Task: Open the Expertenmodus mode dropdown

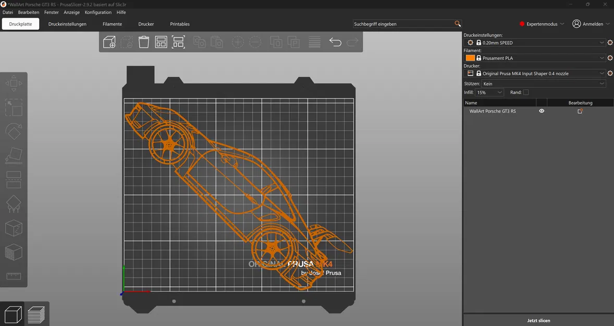Action: click(x=542, y=24)
